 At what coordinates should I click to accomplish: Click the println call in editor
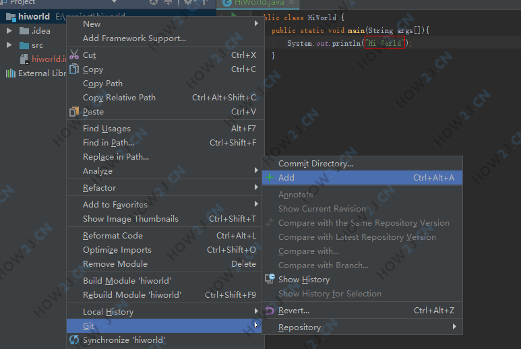pos(346,43)
